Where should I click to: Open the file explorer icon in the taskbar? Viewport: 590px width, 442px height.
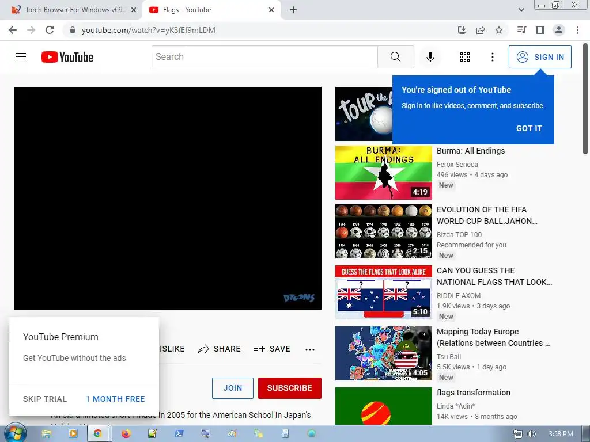(x=46, y=434)
